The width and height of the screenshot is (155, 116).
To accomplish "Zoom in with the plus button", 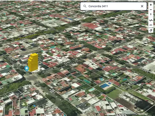I will point(151,5).
